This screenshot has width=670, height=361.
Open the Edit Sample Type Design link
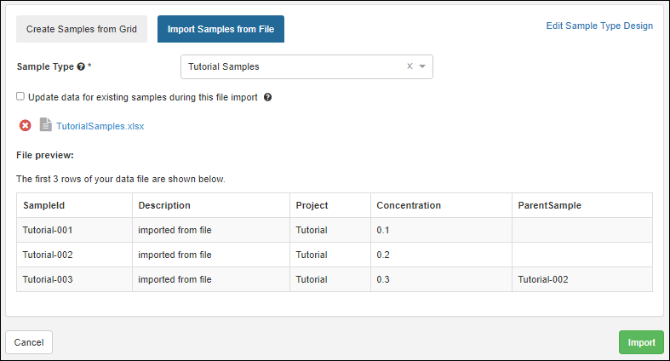pos(599,26)
